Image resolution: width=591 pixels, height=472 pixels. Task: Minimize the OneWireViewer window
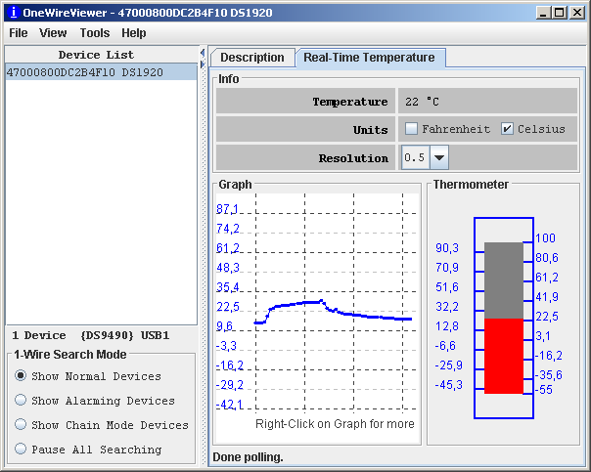(543, 13)
